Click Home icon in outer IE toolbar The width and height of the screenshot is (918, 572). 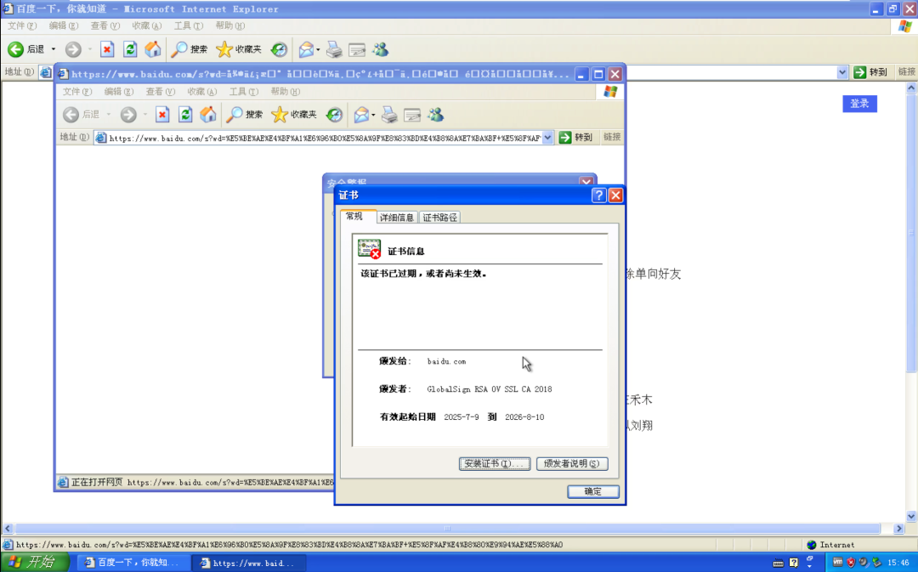coord(153,49)
